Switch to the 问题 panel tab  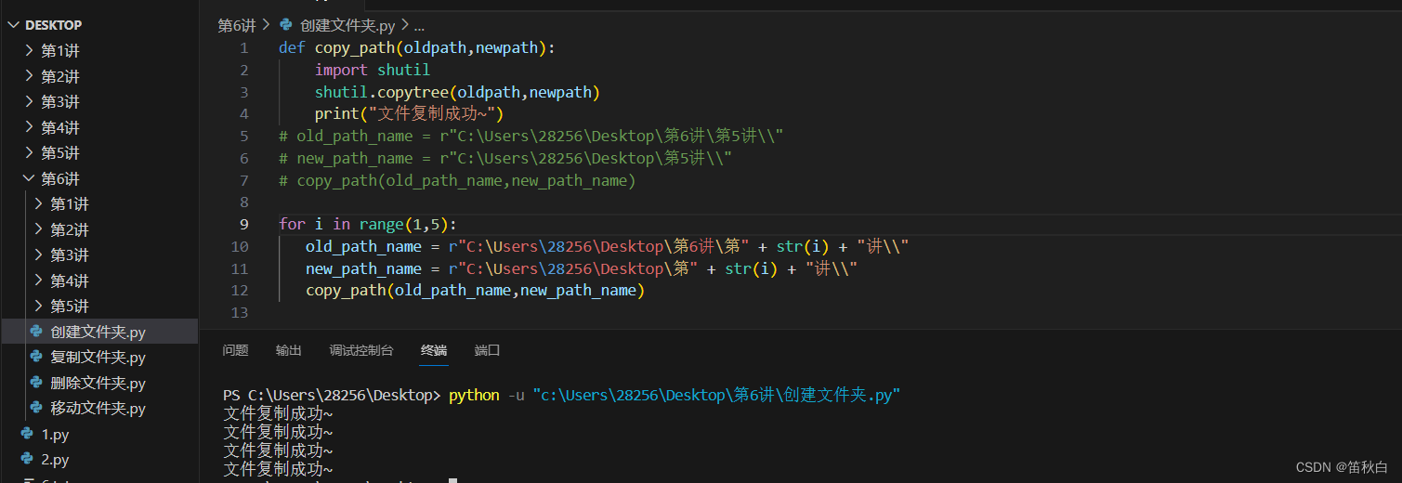pyautogui.click(x=236, y=350)
